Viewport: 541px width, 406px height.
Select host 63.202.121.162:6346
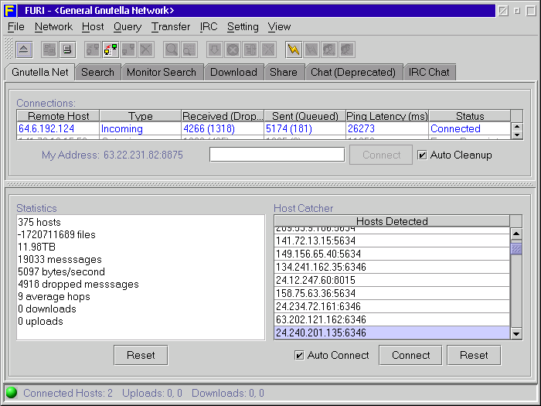click(392, 319)
